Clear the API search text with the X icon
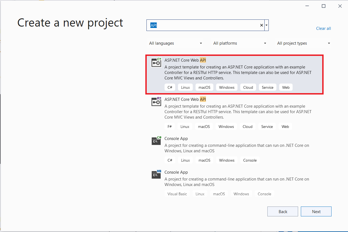The height and width of the screenshot is (232, 348). coord(261,25)
